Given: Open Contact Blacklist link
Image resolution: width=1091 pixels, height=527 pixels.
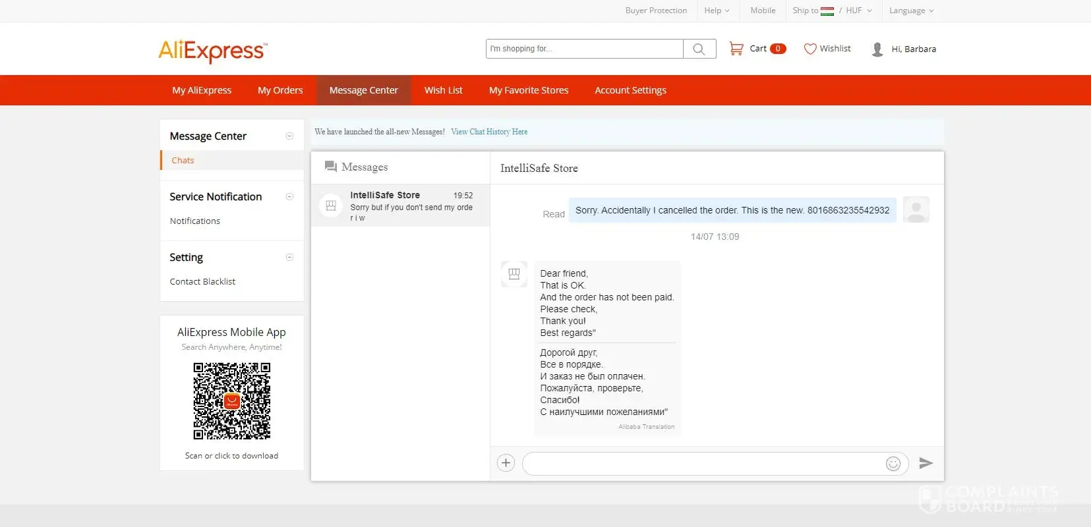Looking at the screenshot, I should (202, 282).
